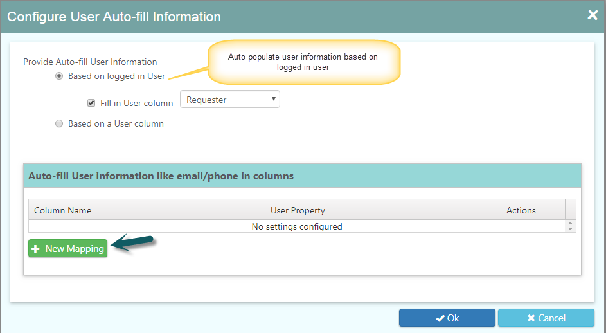
Task: Click the Auto-fill User information section header
Action: (302, 175)
